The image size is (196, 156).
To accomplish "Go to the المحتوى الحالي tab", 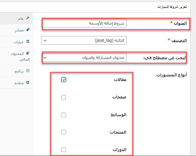I will [x=16, y=56].
